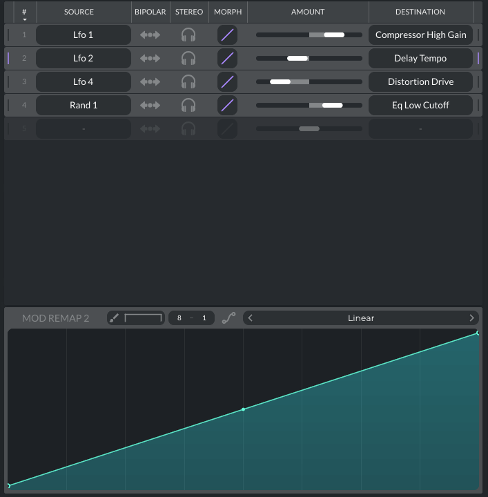
Task: Click the morph curve icon for Lfo 2 row
Action: tap(227, 58)
